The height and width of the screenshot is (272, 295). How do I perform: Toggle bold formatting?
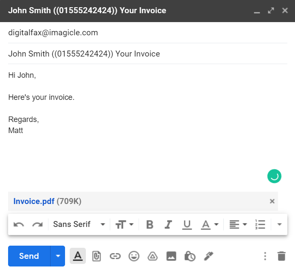click(x=150, y=224)
